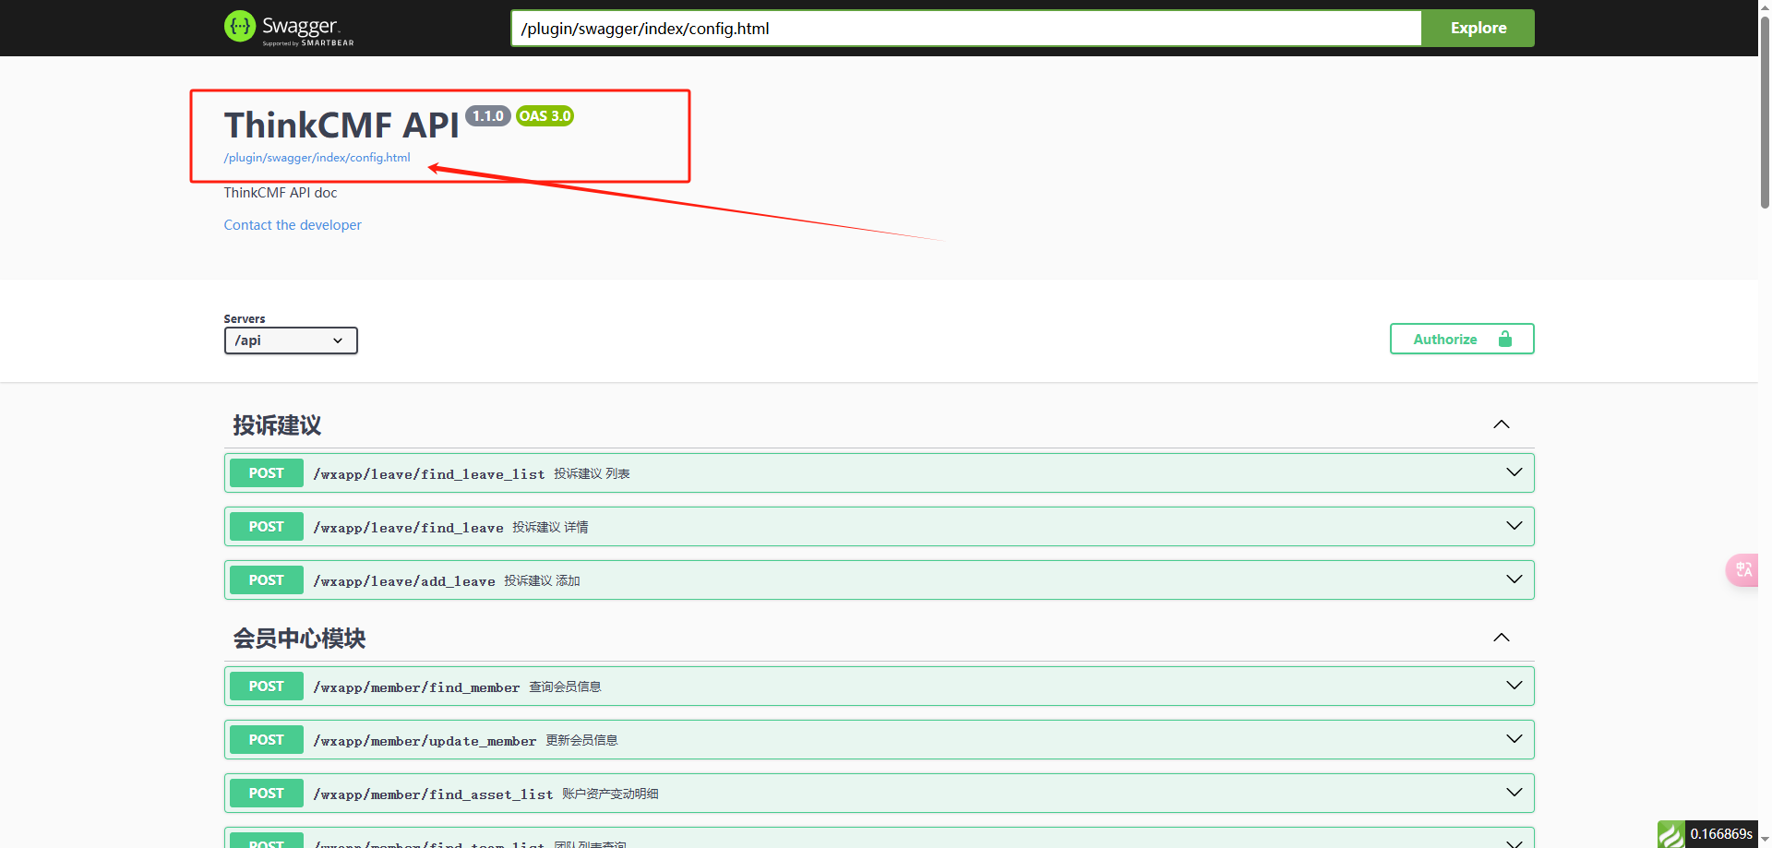
Task: Open the /plugin/swagger/index/config.html link under title
Action: tap(317, 158)
